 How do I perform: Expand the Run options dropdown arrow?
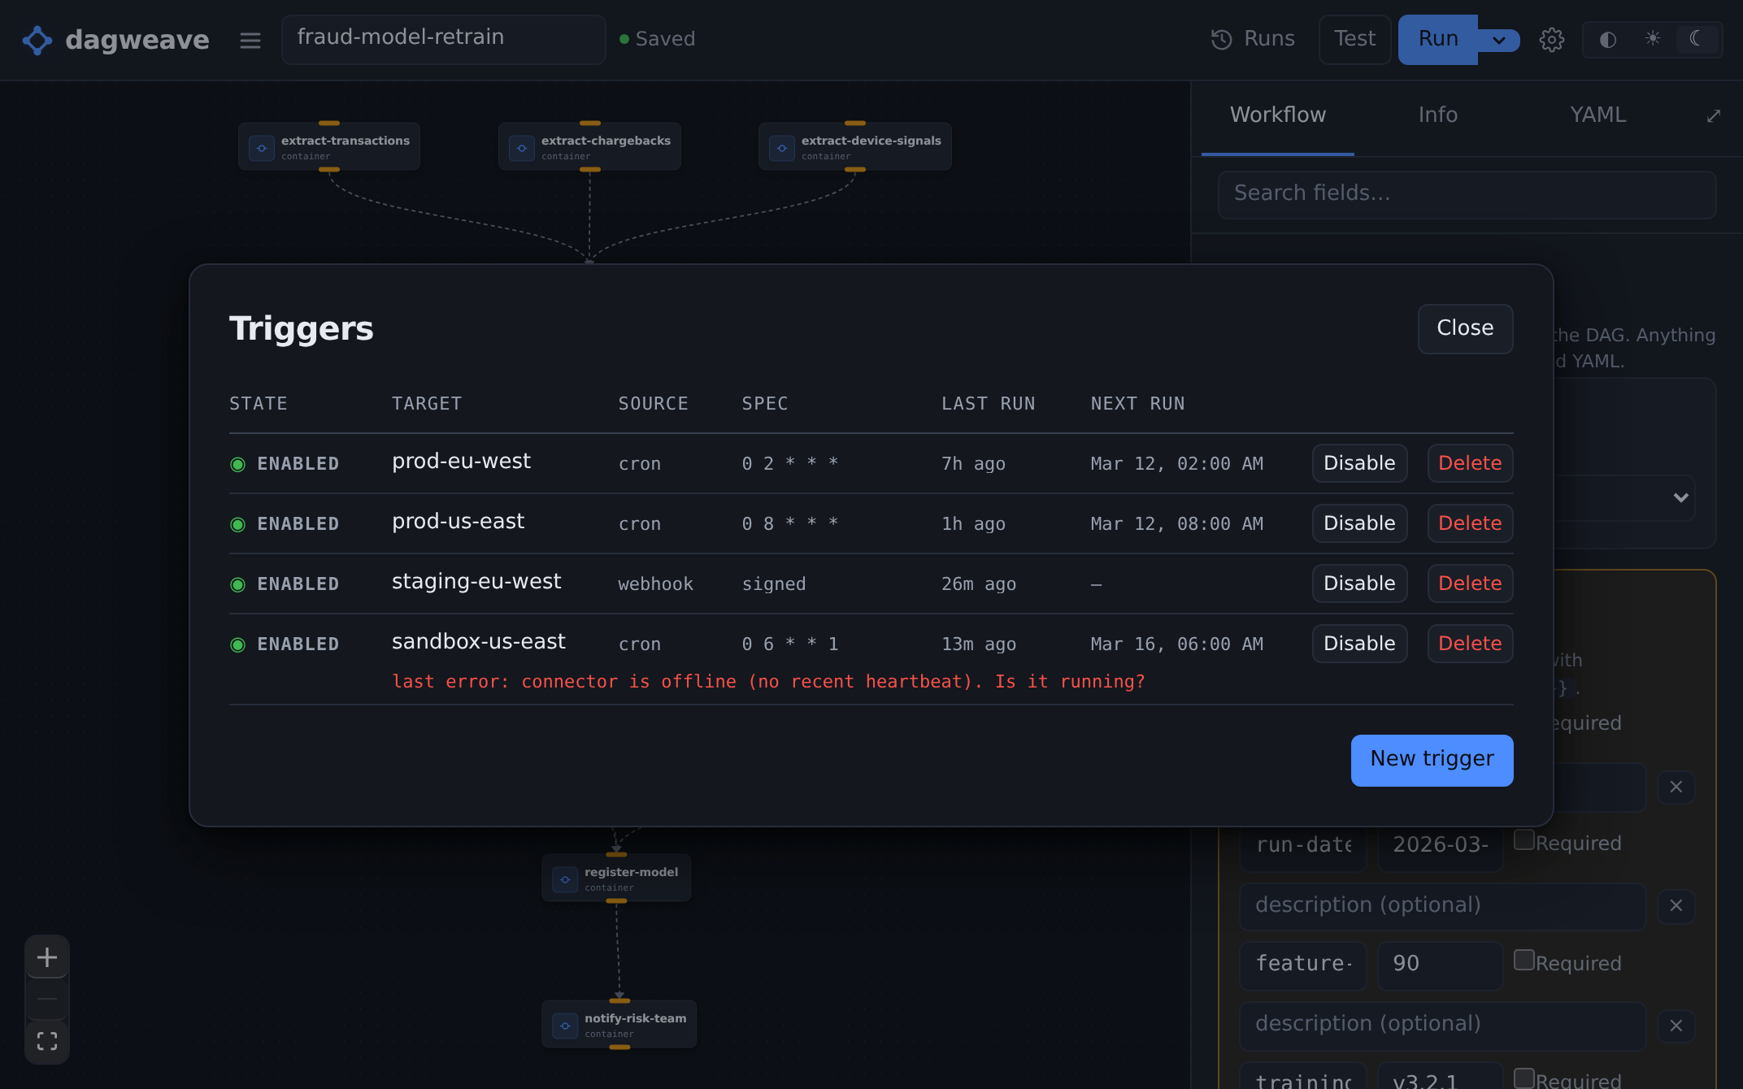(1499, 40)
